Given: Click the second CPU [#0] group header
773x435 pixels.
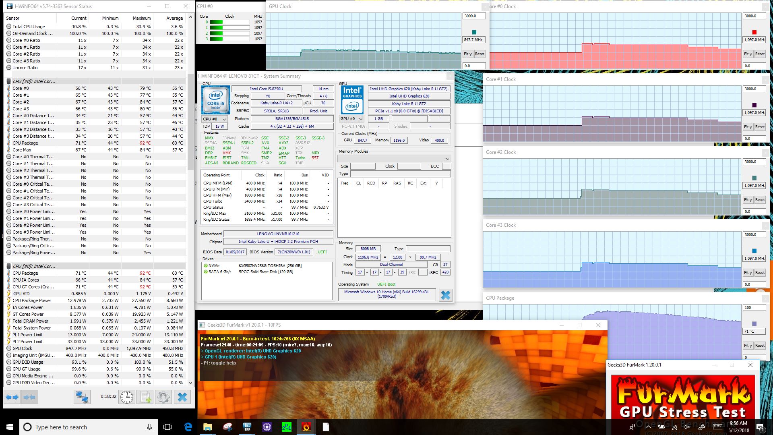Looking at the screenshot, I should tap(96, 266).
